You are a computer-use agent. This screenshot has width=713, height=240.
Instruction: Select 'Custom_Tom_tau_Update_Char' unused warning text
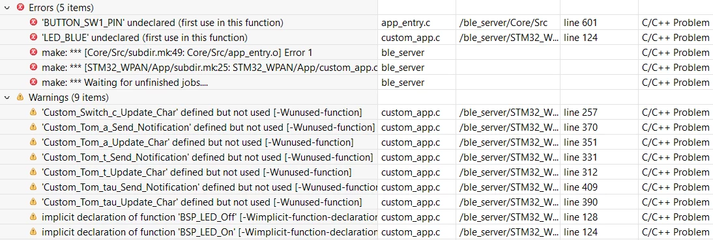point(201,202)
